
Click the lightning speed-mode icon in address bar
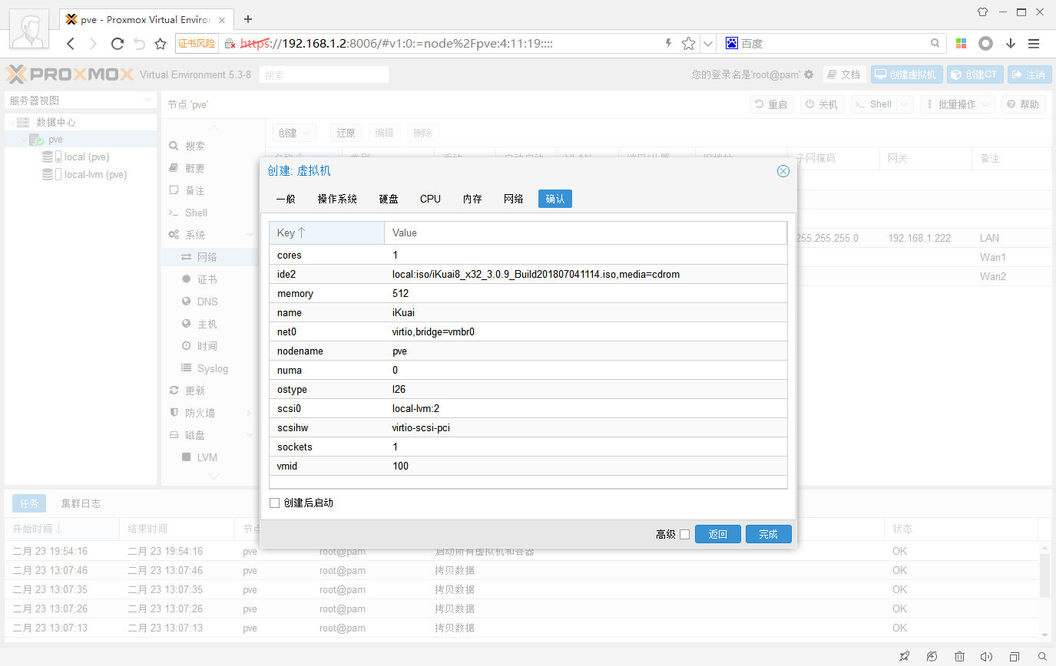(668, 44)
